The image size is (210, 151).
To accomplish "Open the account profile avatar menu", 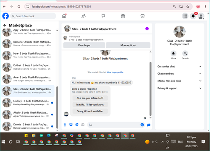I will click(x=201, y=16).
